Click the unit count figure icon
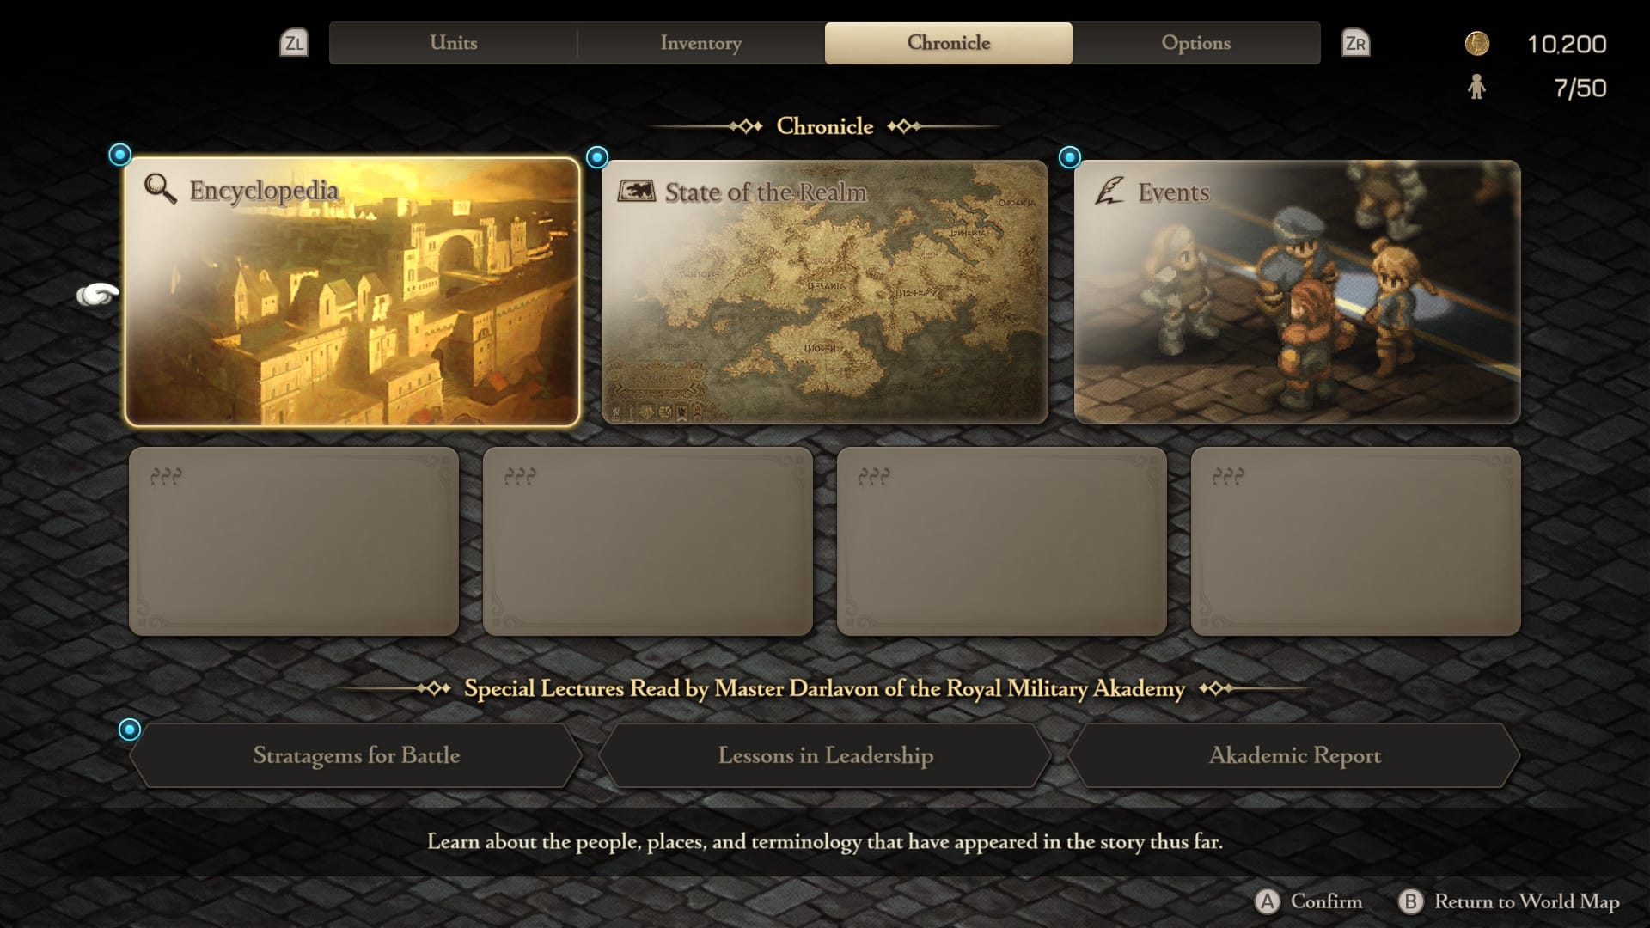This screenshot has height=928, width=1650. click(x=1476, y=87)
